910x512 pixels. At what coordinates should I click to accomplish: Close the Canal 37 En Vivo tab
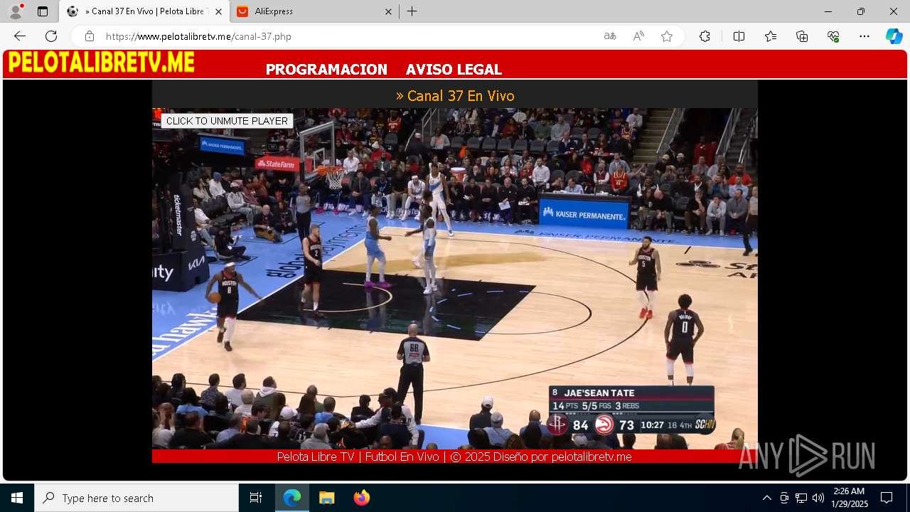point(219,11)
